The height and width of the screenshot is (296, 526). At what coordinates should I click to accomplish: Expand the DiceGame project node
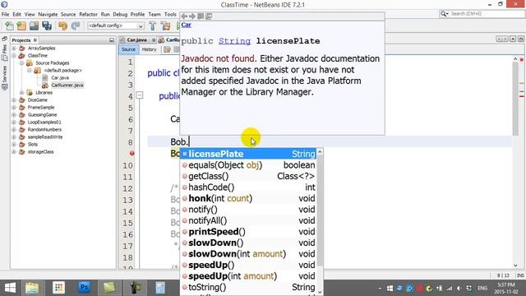(x=14, y=100)
